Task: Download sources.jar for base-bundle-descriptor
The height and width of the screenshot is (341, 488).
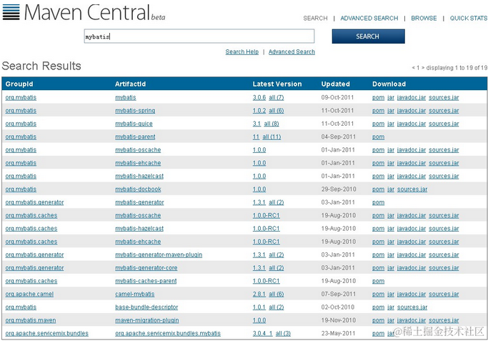Action: click(412, 307)
